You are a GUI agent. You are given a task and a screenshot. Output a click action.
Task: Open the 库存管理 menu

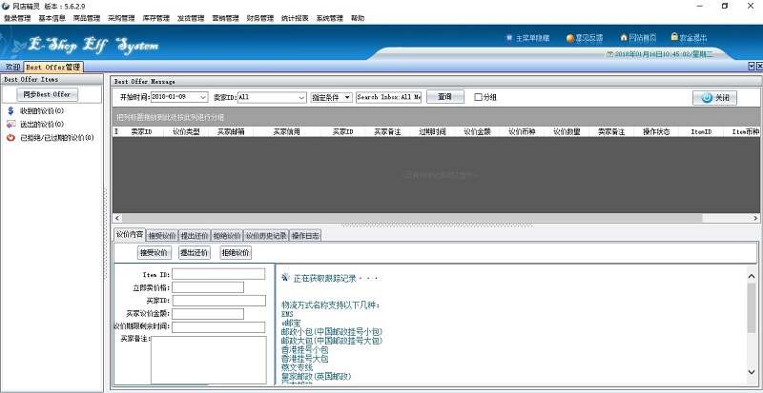click(155, 18)
